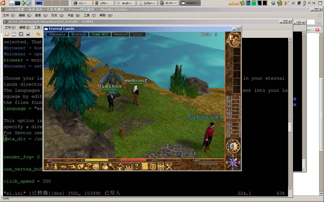Click the yellow food bar
Image resolution: width=324 pixels, height=202 pixels.
[x=98, y=160]
